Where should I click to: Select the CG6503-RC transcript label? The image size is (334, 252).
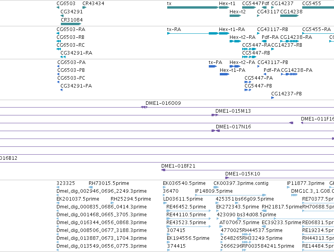71,45
